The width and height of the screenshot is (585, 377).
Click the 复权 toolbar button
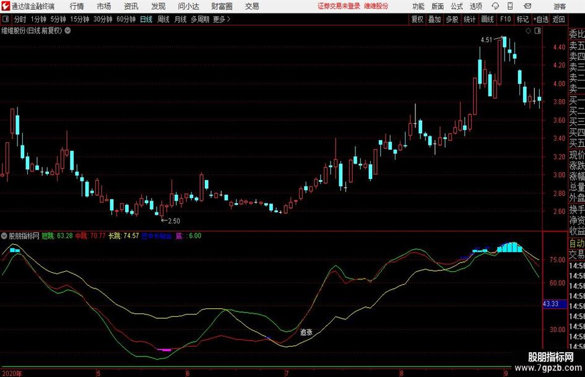(417, 19)
